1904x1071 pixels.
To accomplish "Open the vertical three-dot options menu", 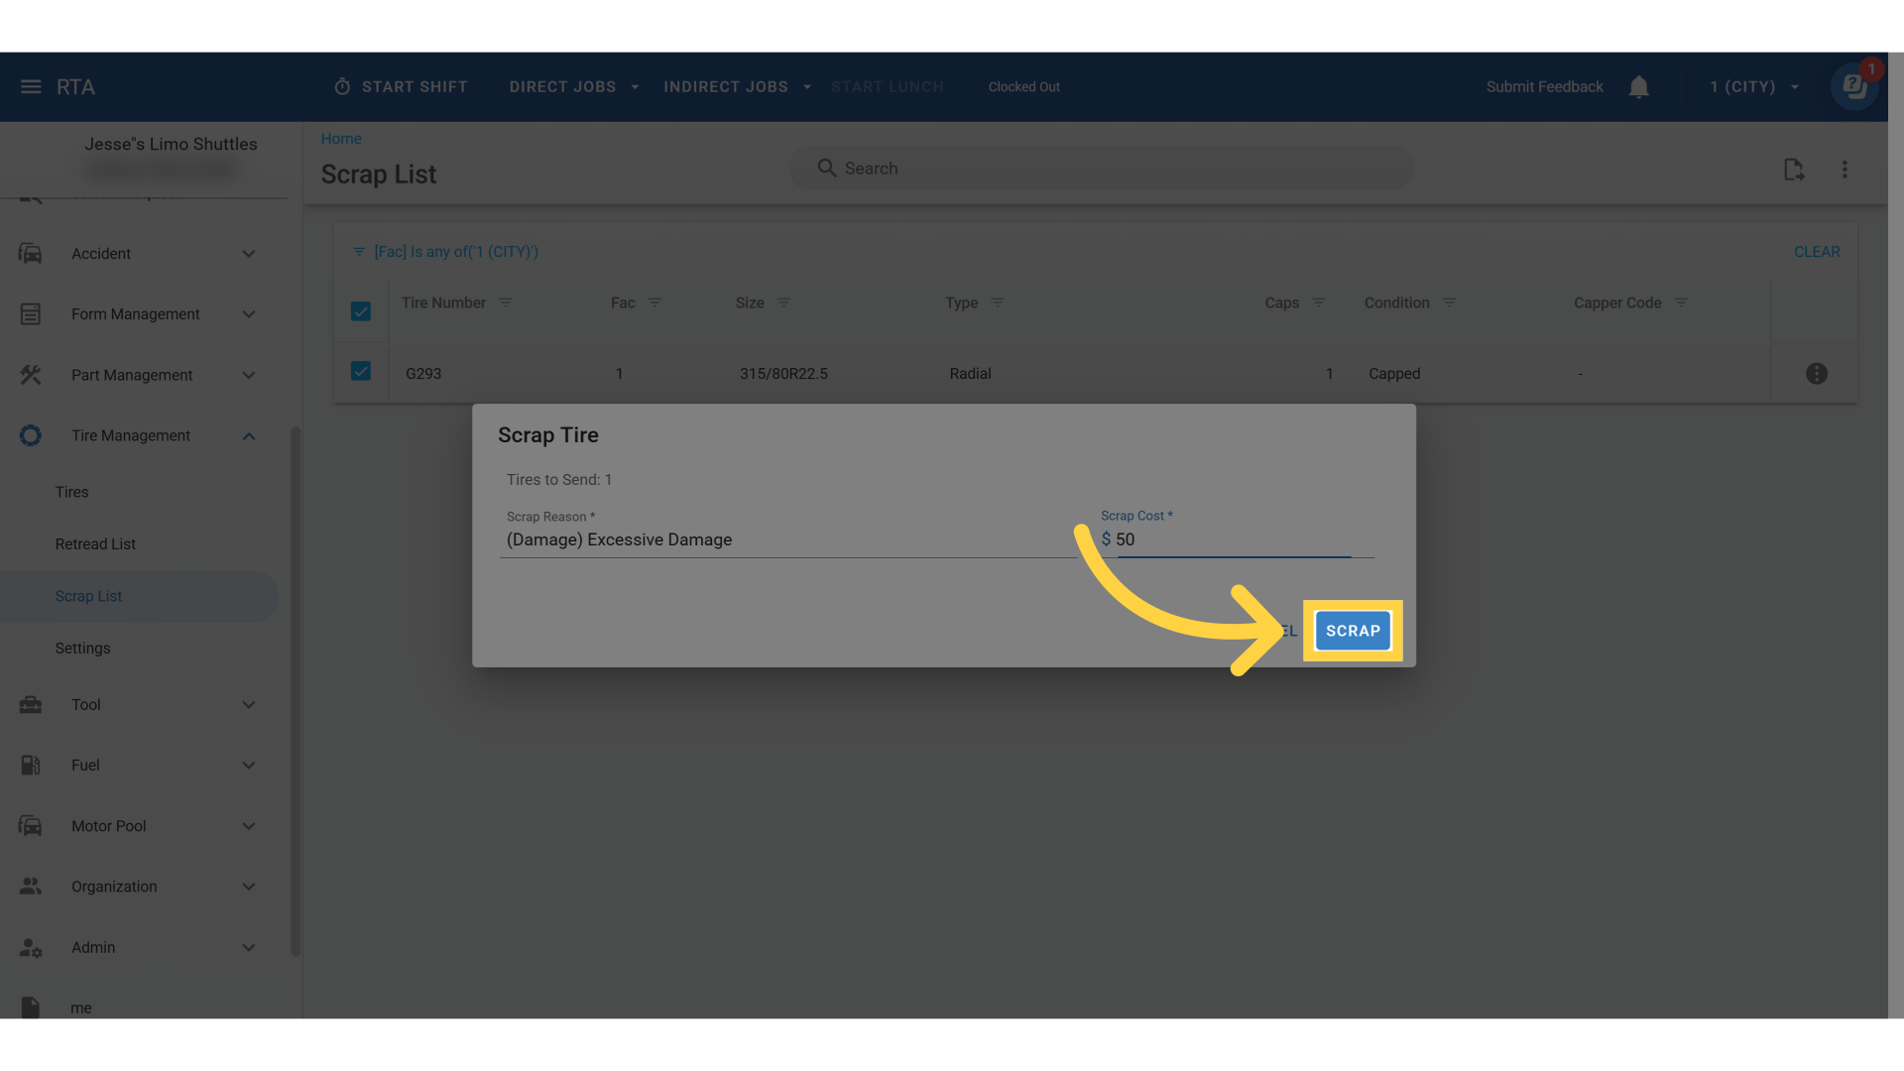I will tap(1844, 170).
